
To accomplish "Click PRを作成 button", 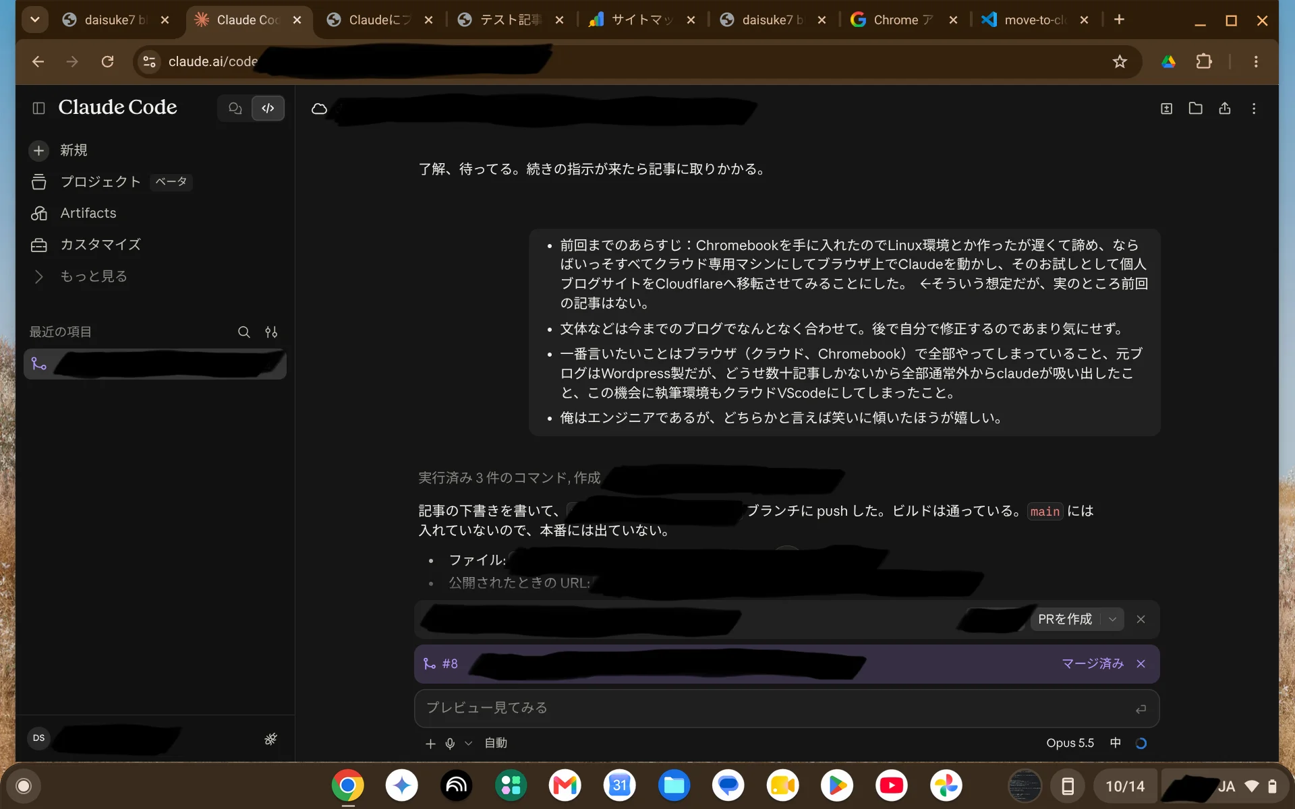I will tap(1065, 619).
